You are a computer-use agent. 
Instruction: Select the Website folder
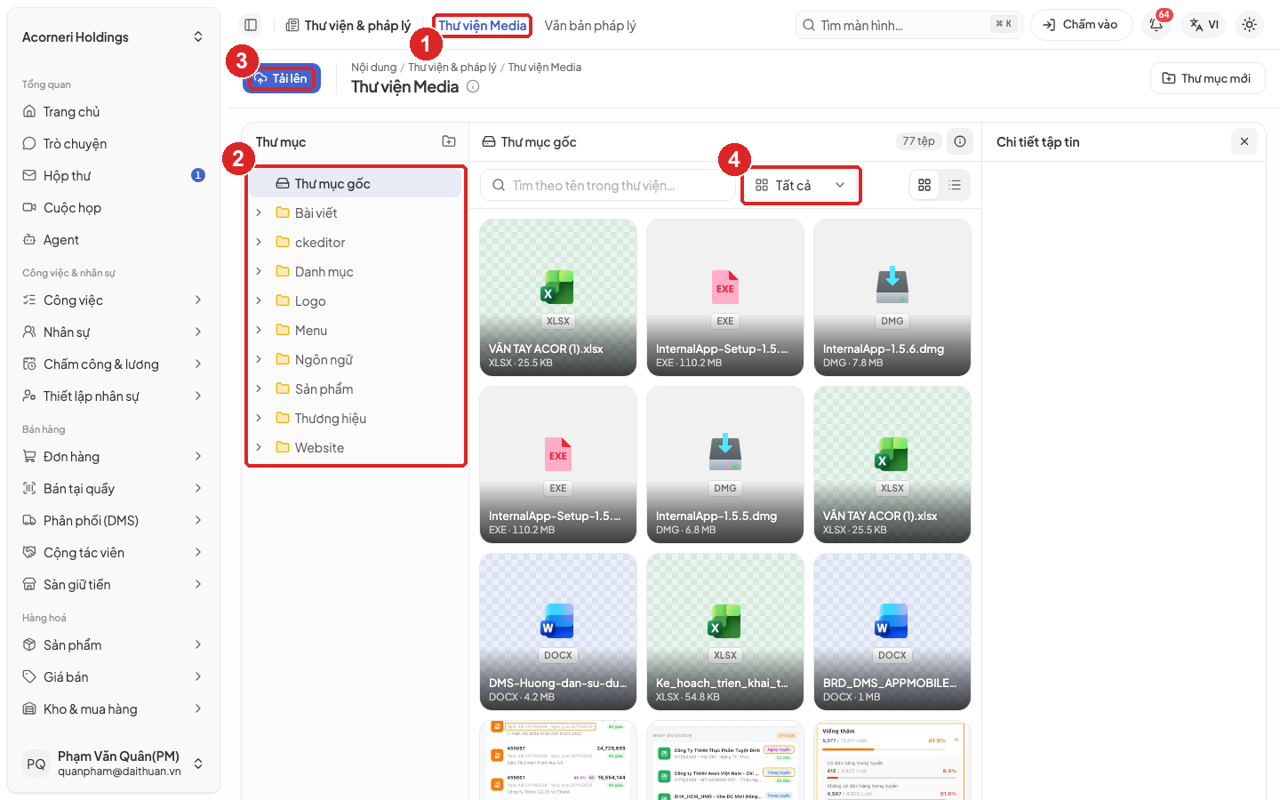tap(356, 447)
